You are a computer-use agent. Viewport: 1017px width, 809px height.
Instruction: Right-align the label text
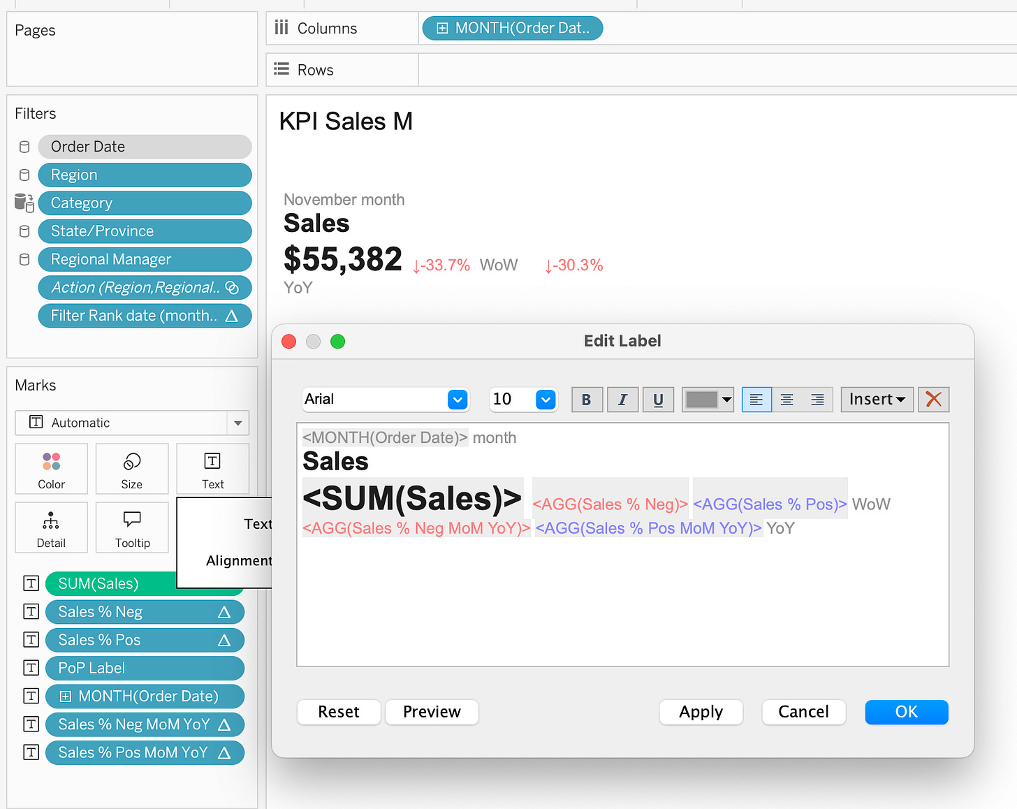pos(817,400)
